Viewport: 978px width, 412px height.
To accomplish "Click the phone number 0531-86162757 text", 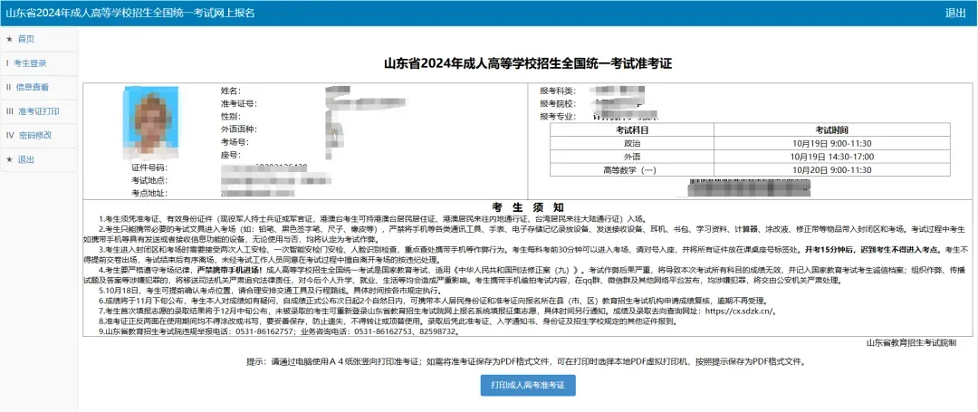I will click(x=265, y=333).
